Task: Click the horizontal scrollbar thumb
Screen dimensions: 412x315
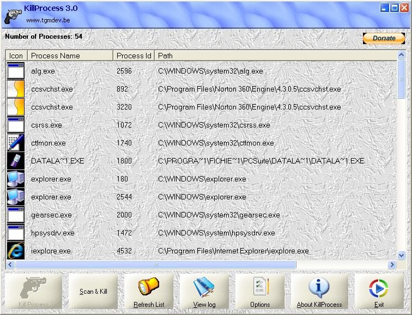Action: click(155, 264)
